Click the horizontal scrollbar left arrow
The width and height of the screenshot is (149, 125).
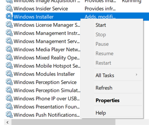(8, 122)
